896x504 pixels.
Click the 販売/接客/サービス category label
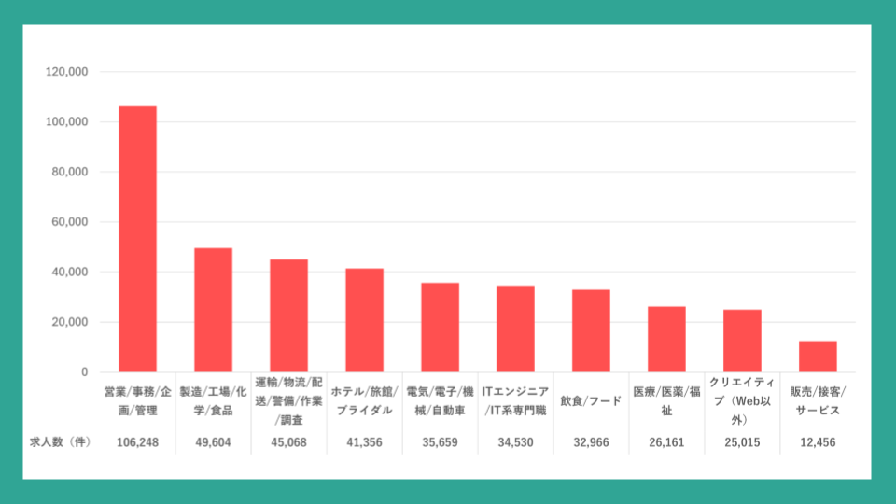(818, 400)
